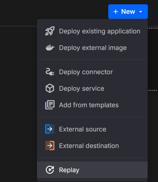This screenshot has height=182, width=158.
Task: Click the orange External destination arrow icon
Action: (x=50, y=146)
